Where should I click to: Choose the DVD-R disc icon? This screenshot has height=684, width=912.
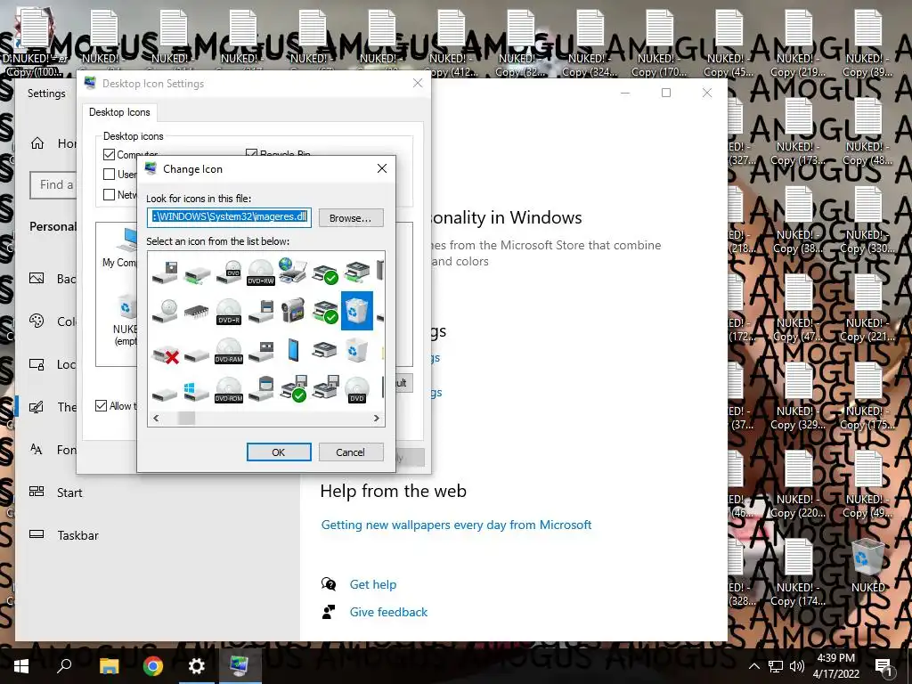pos(229,312)
